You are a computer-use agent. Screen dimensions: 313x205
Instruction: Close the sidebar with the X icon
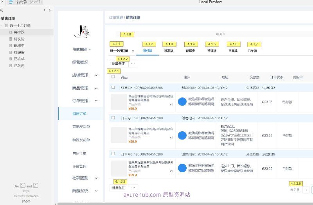2,2
